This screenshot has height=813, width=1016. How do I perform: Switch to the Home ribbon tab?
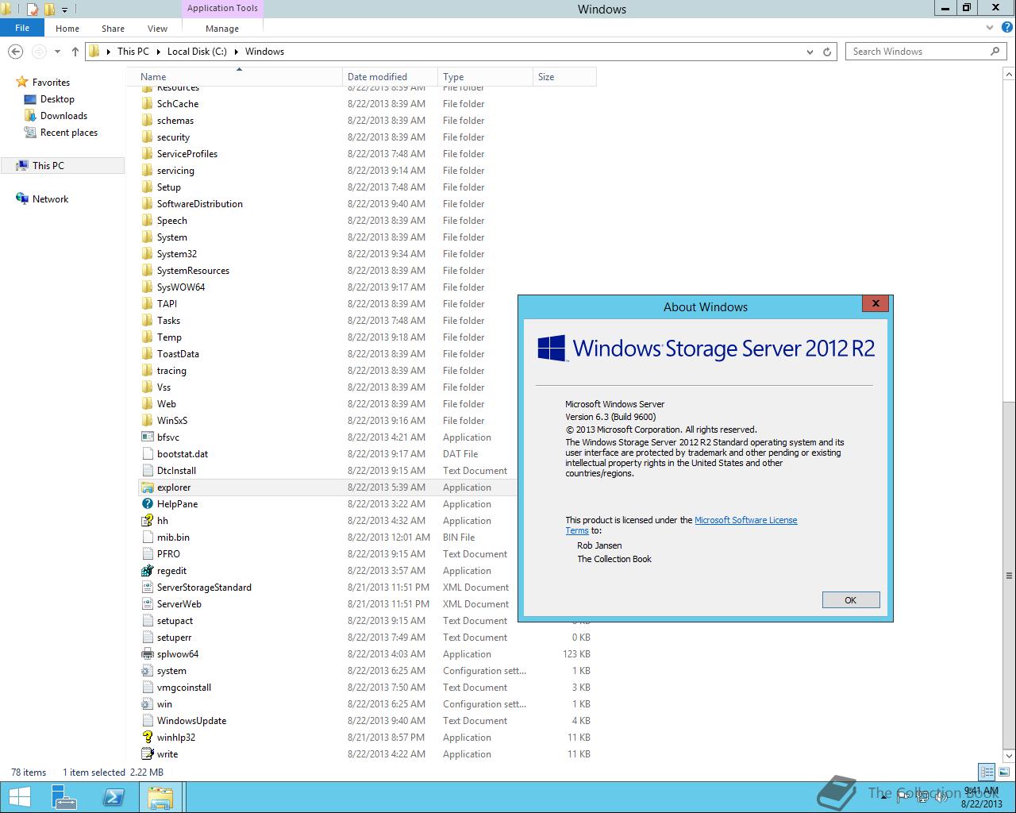tap(67, 29)
